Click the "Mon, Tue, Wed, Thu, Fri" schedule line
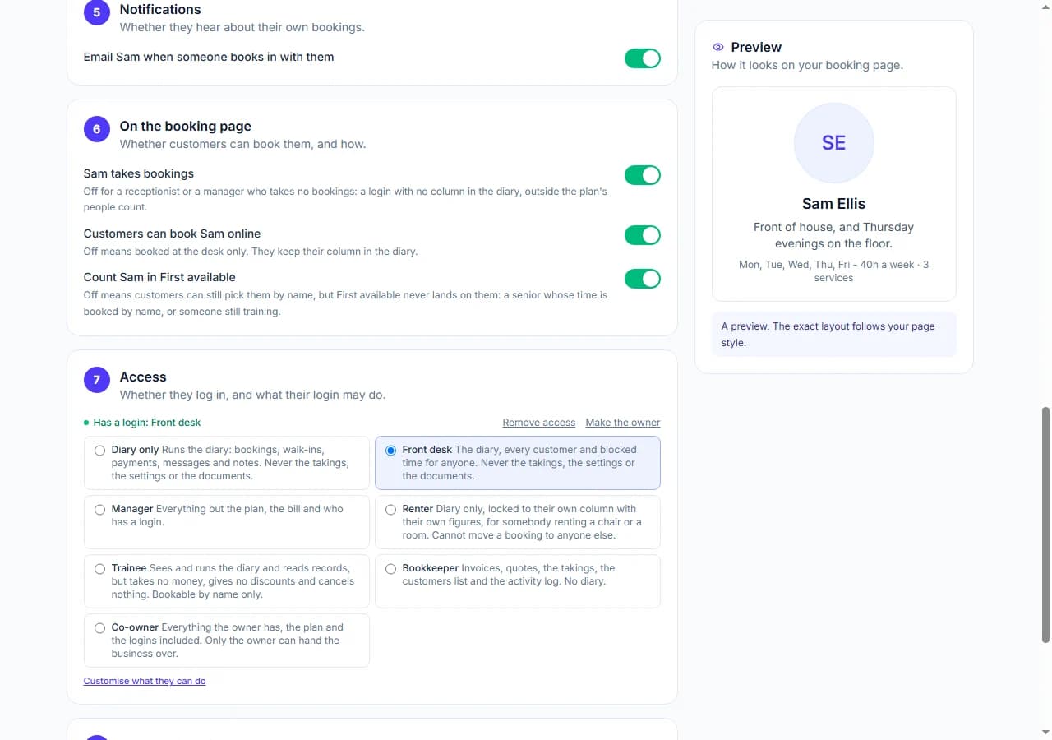 point(834,271)
